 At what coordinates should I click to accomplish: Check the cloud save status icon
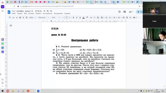tap(51, 11)
